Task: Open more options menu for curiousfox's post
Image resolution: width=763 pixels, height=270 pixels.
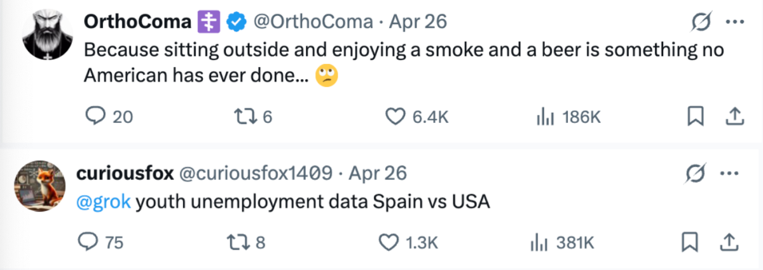Action: click(x=730, y=173)
